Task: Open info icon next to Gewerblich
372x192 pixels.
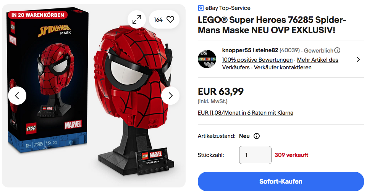Action: [x=337, y=50]
